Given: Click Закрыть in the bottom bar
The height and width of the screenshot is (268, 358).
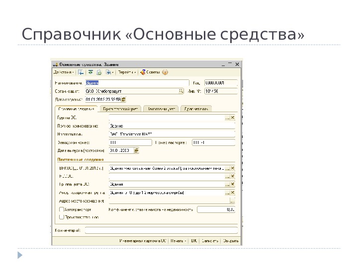Looking at the screenshot, I should click(231, 241).
